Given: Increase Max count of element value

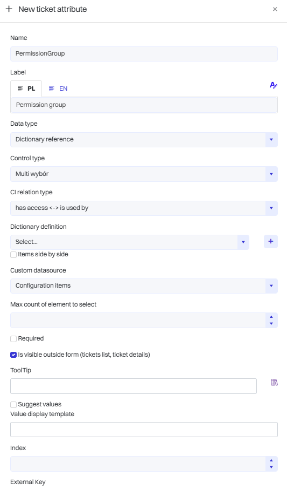Looking at the screenshot, I should pyautogui.click(x=271, y=317).
